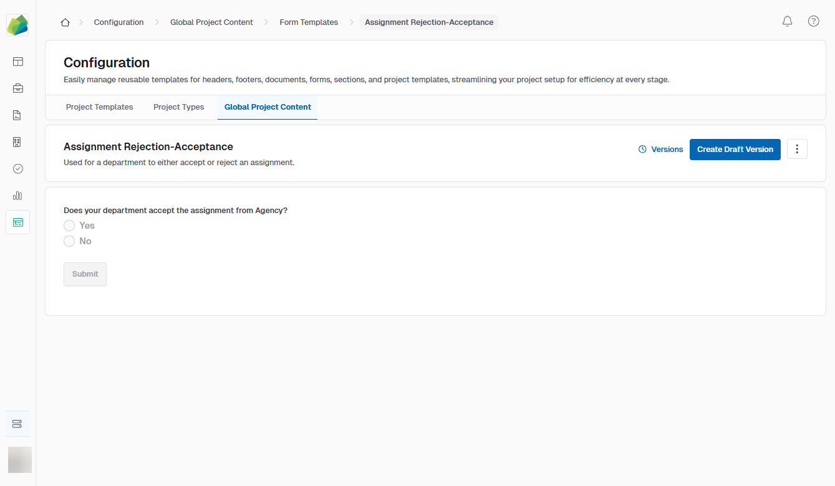Open the checkmark tasks sidebar icon
Screen dimensions: 835x486
[x=17, y=169]
